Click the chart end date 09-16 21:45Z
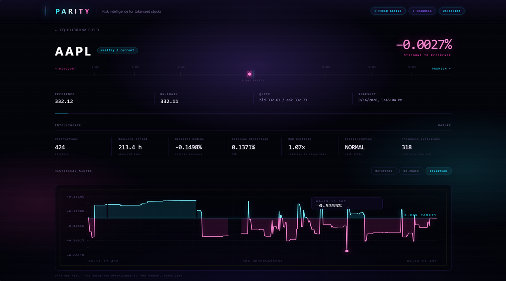The width and height of the screenshot is (506, 281). click(x=422, y=261)
